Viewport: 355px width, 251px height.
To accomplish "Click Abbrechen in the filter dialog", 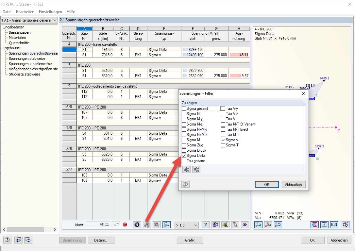I will (294, 184).
